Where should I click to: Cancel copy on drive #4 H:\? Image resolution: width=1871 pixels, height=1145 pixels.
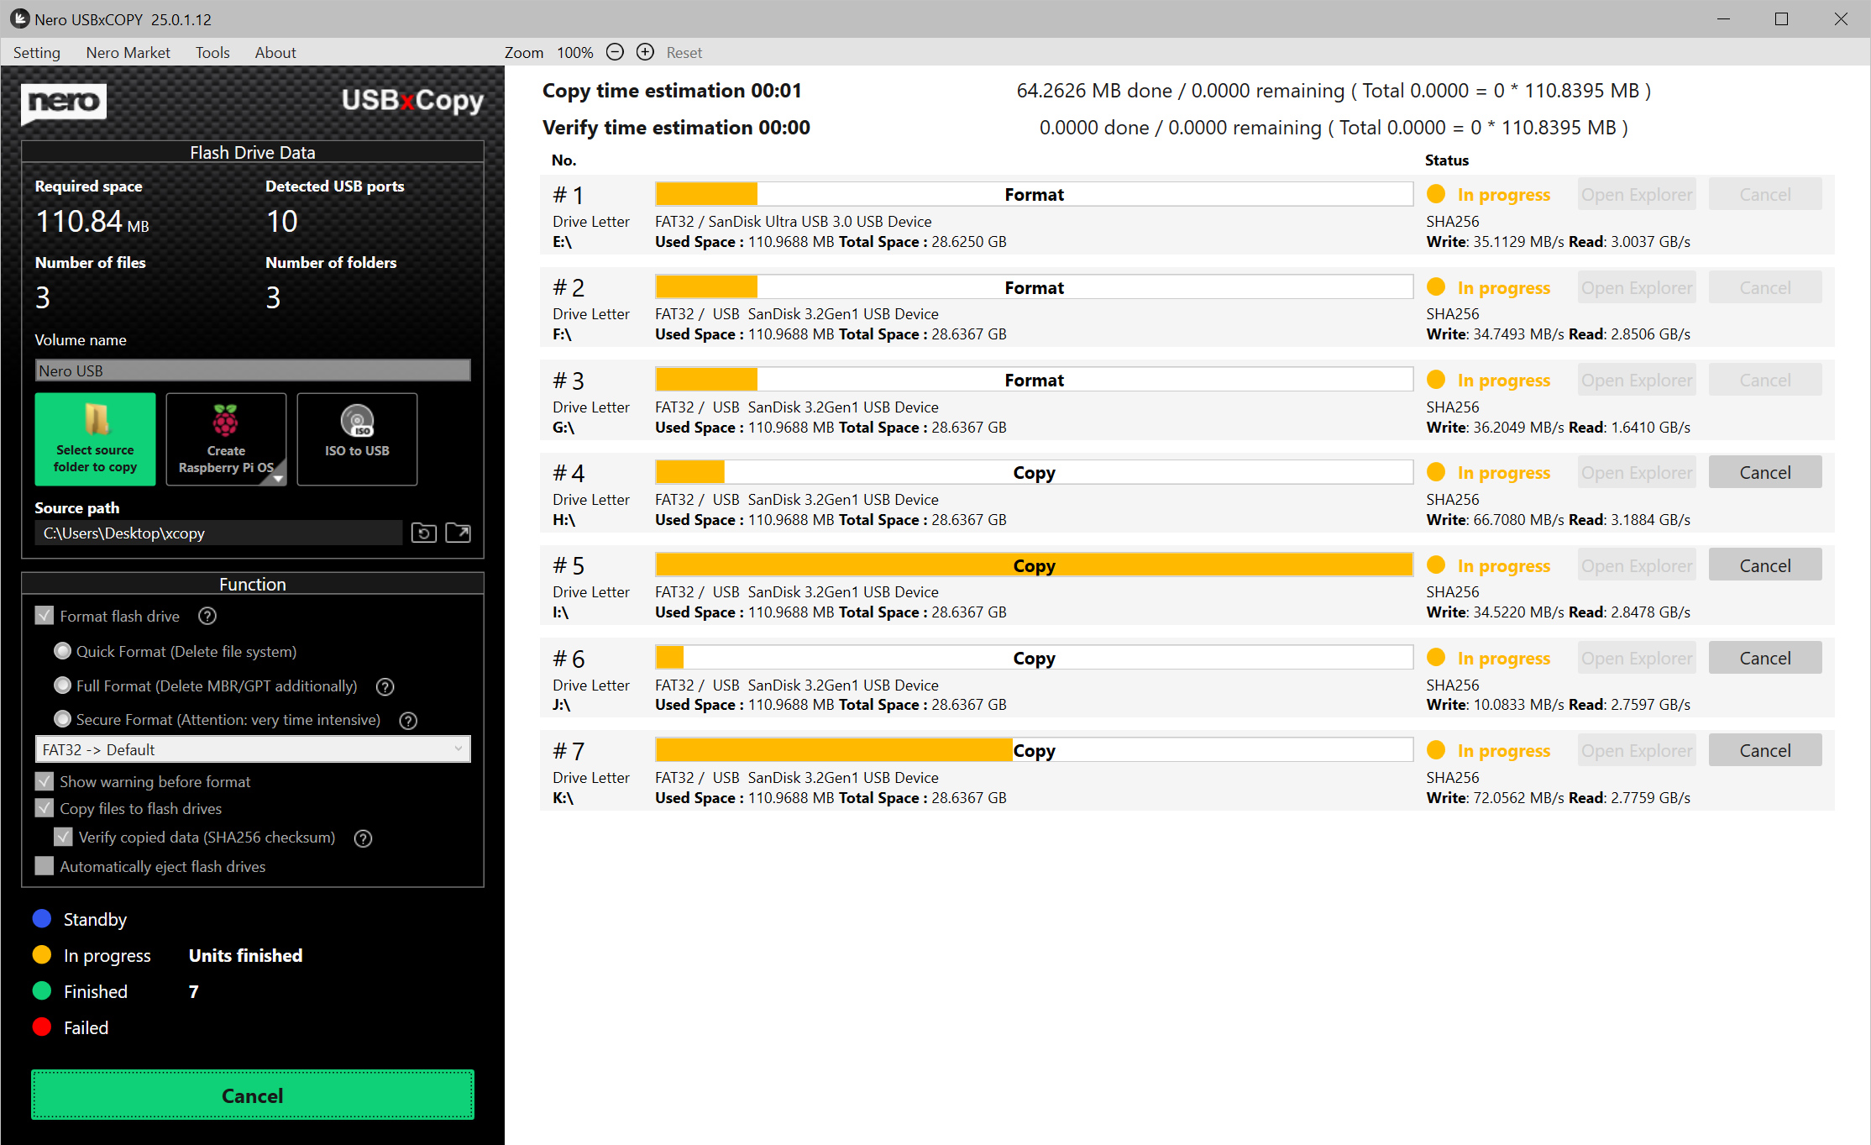1765,472
